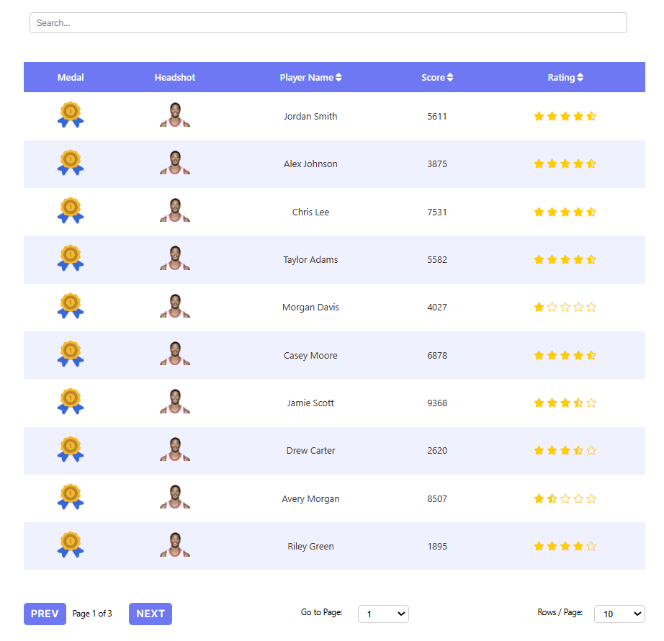Open Jamie Scott's headshot image
The width and height of the screenshot is (664, 641).
tap(175, 401)
